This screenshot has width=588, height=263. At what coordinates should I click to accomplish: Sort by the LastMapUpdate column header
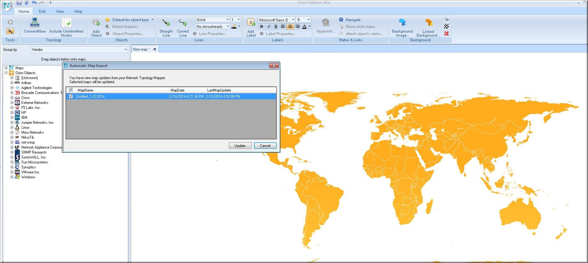tap(240, 90)
